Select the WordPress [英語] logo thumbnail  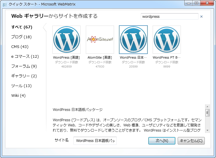point(67,40)
